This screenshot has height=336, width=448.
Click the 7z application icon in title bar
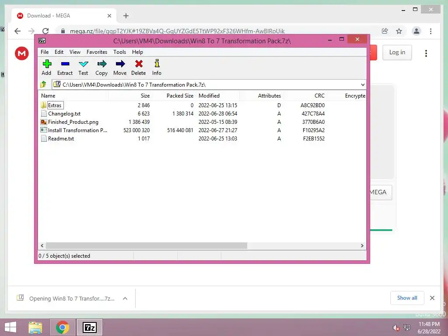(x=42, y=41)
